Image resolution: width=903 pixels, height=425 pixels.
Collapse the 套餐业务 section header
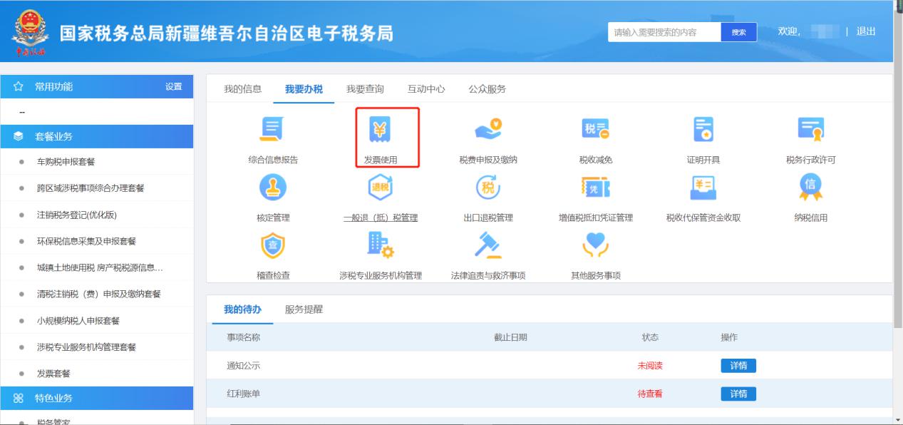(97, 136)
